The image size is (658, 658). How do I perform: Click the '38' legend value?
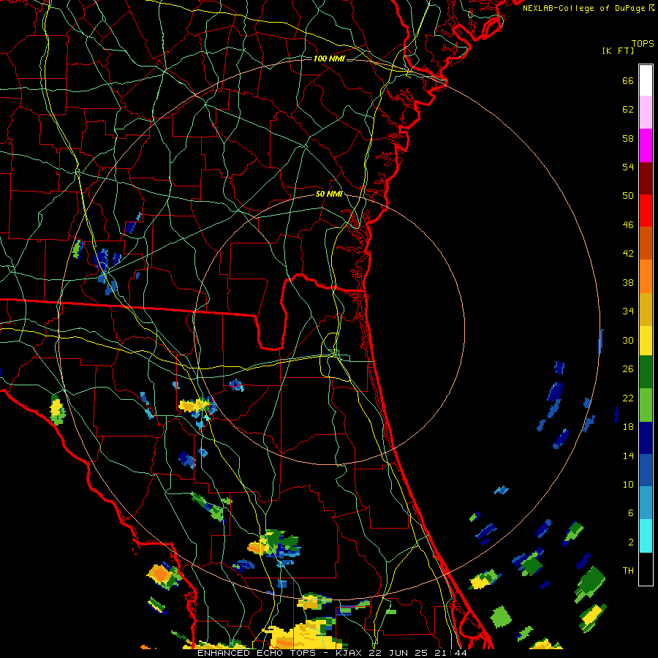click(628, 283)
